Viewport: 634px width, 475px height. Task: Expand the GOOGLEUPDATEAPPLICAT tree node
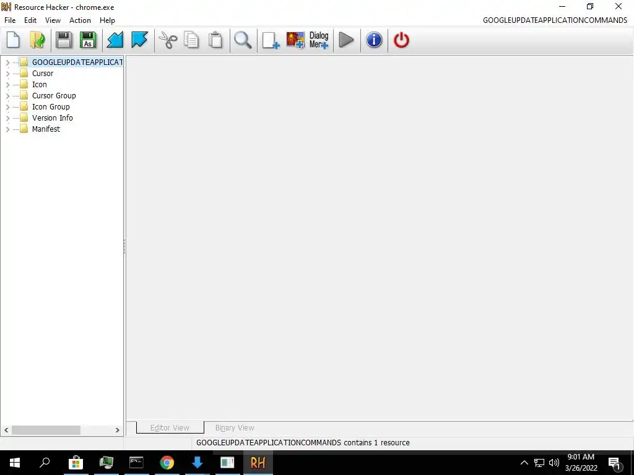(7, 62)
